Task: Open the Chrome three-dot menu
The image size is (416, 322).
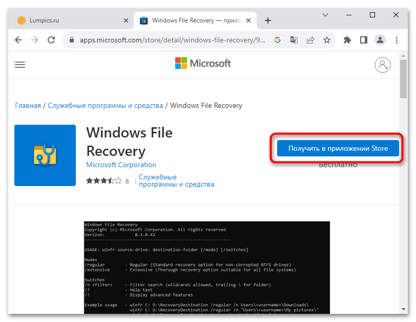Action: point(396,39)
